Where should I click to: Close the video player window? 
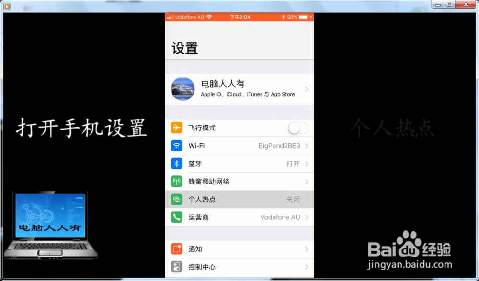[466, 4]
